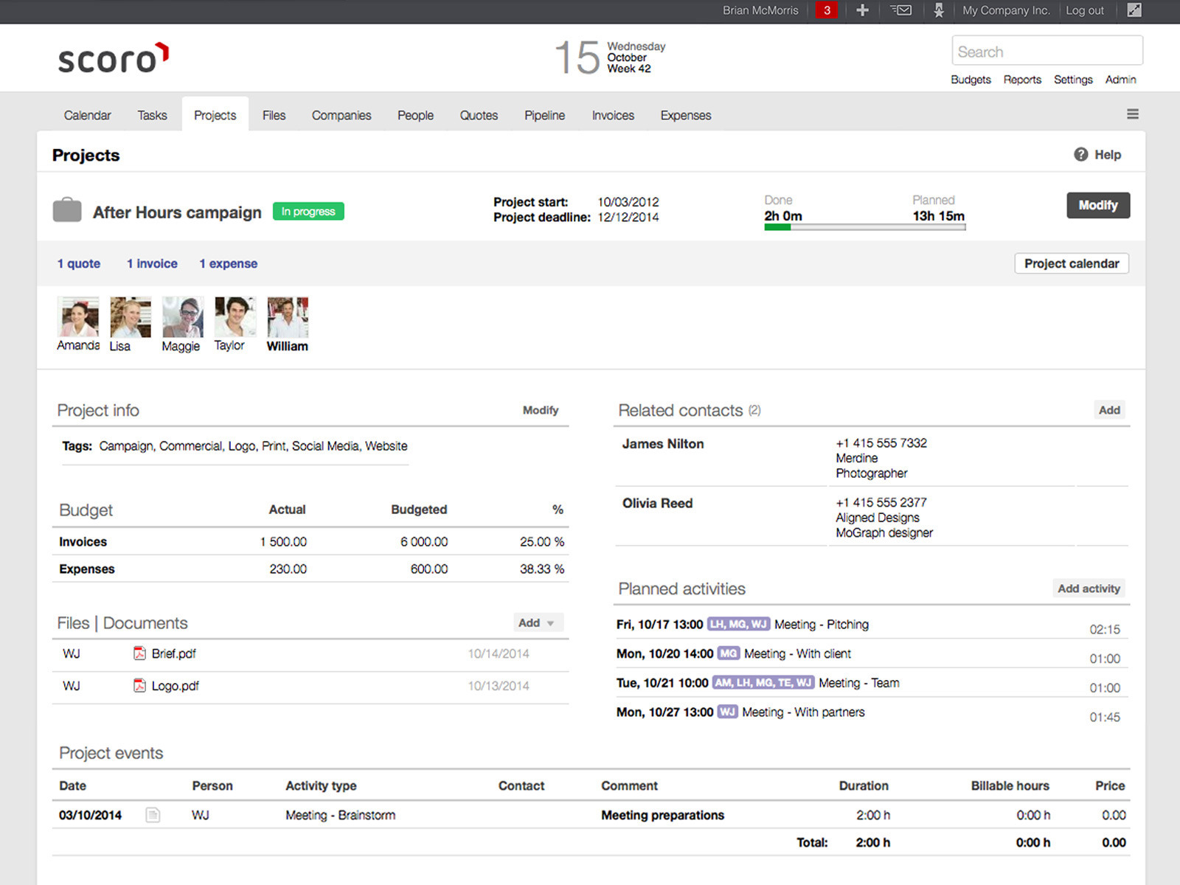Screen dimensions: 1180x885
Task: Switch to the Quotes tab
Action: point(479,115)
